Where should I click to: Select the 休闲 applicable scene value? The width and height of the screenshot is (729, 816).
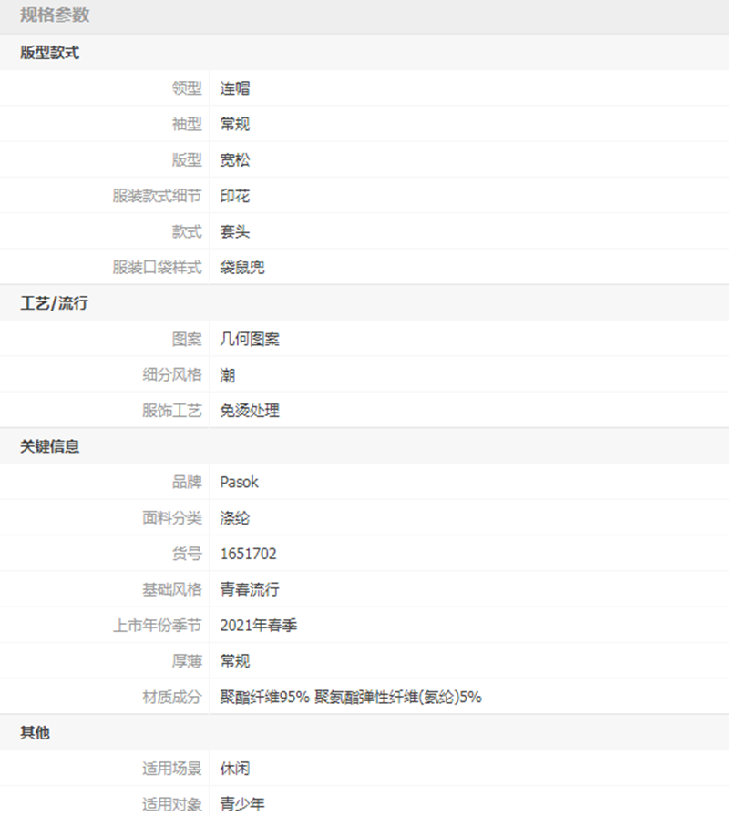[235, 769]
